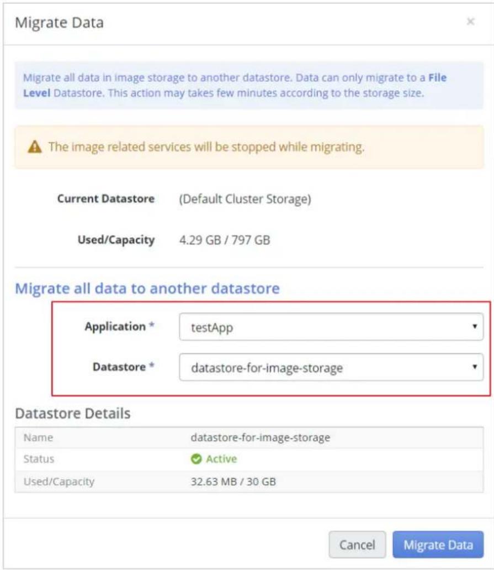This screenshot has height=570, width=494.
Task: Click the Active status text
Action: (221, 459)
